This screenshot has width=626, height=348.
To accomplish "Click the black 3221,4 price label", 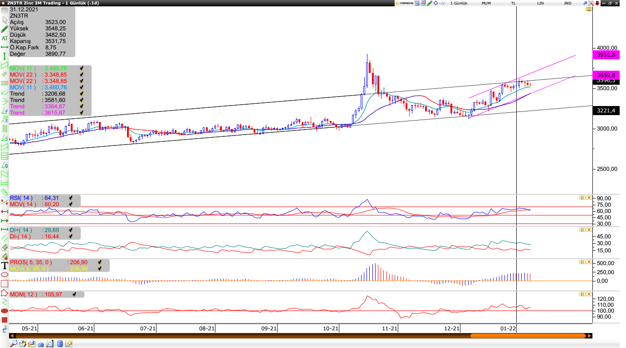I will click(606, 111).
